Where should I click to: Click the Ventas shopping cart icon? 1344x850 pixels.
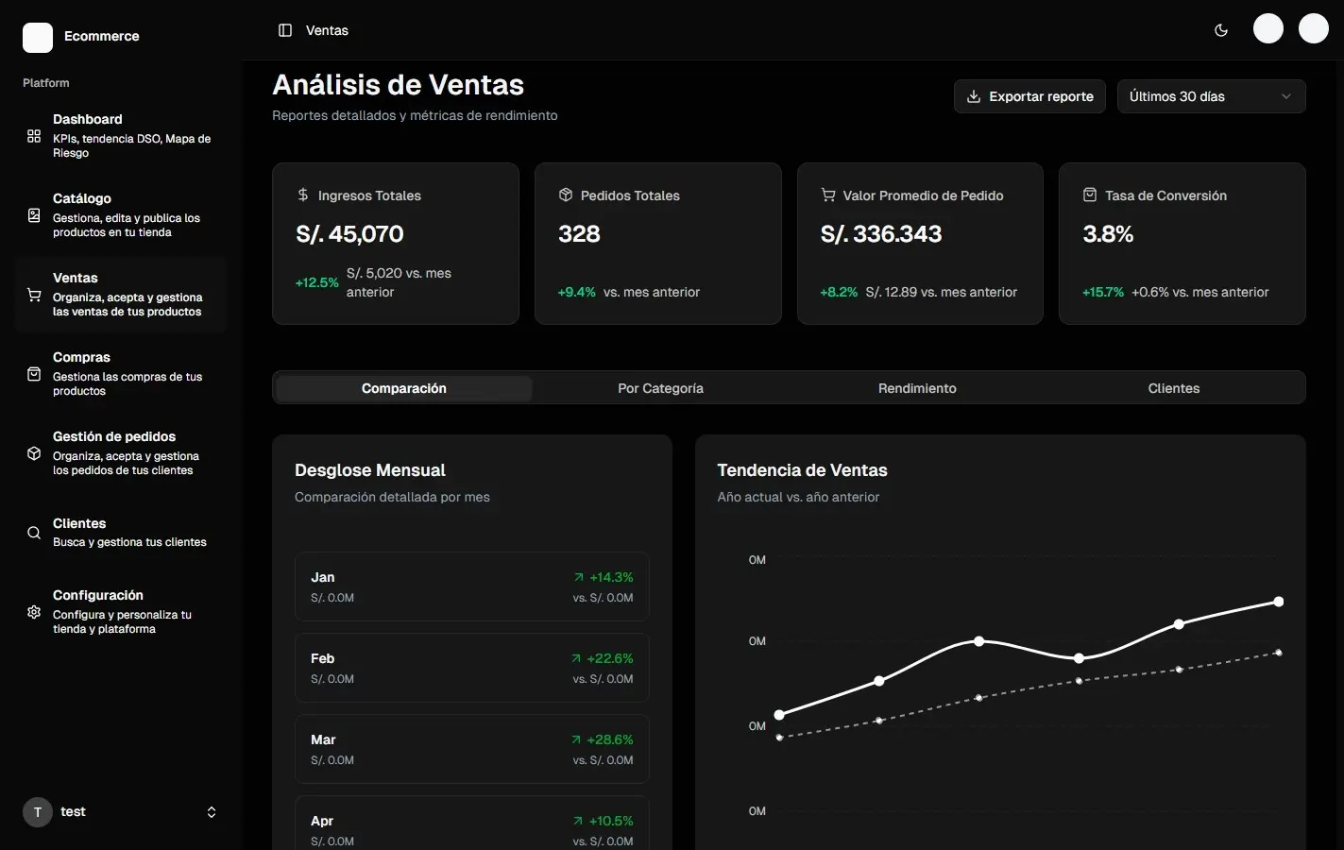33,295
